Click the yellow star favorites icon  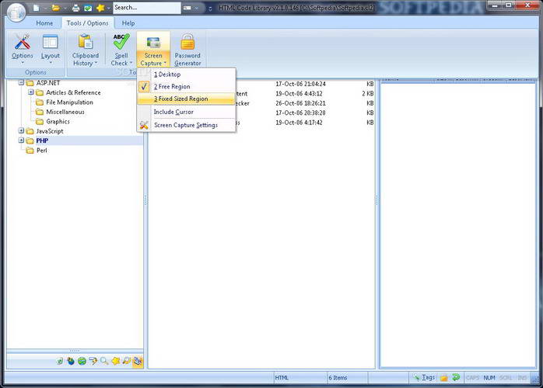point(100,8)
